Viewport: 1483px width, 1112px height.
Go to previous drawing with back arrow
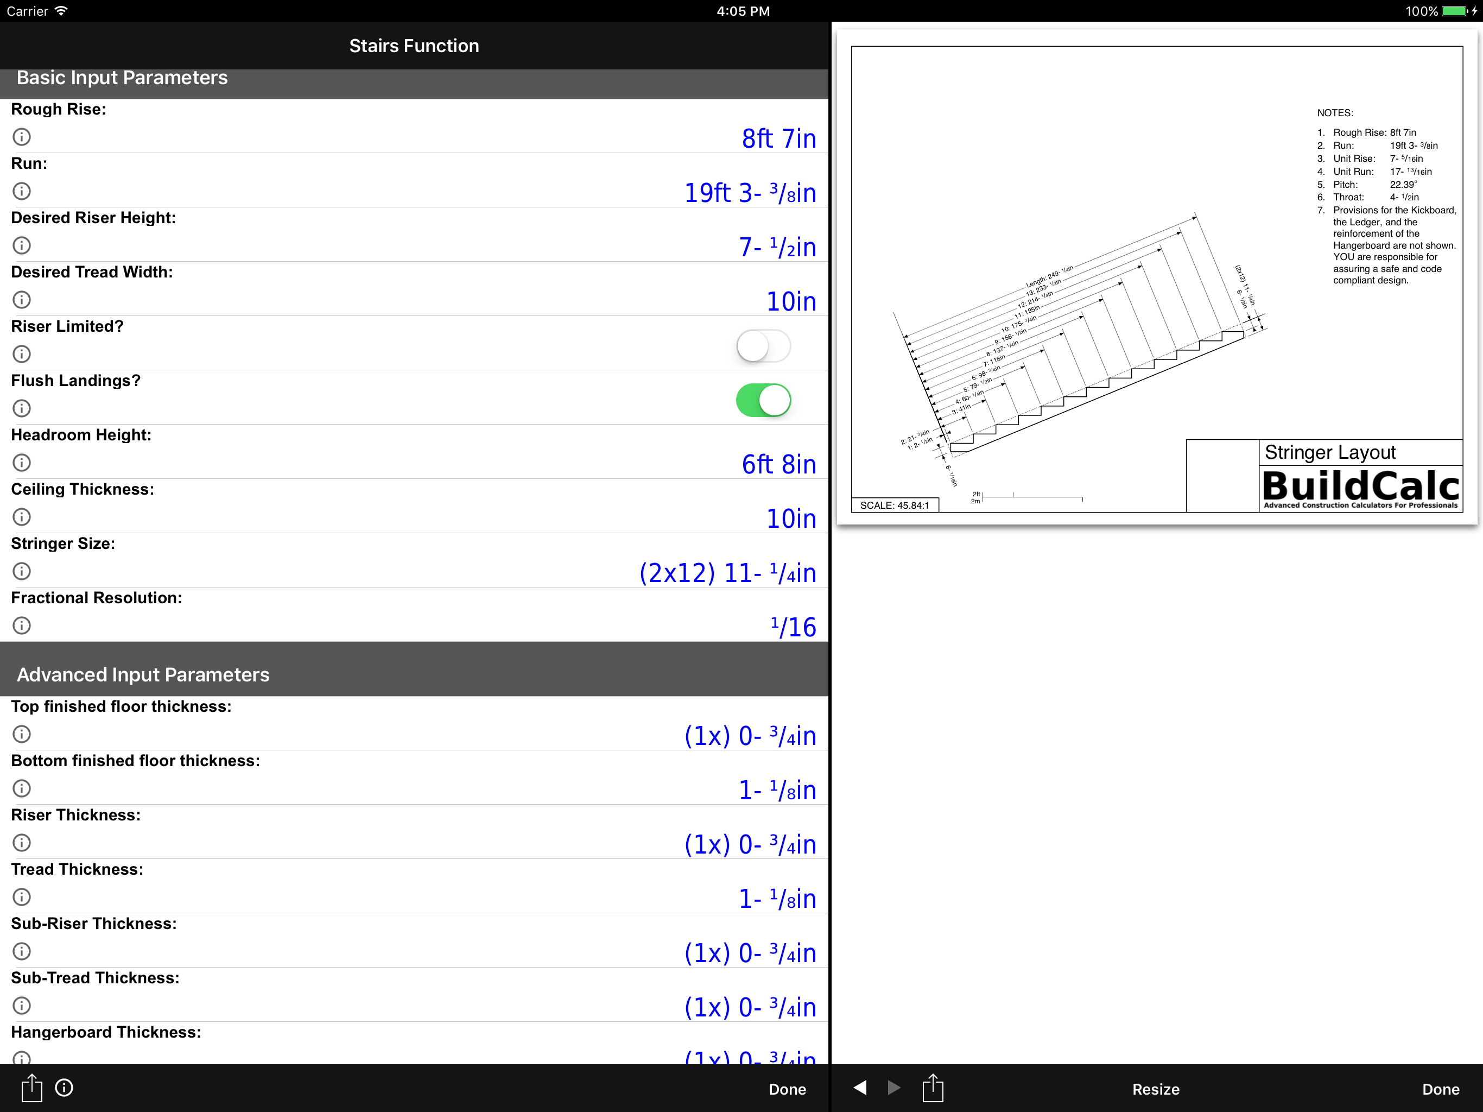pos(860,1088)
